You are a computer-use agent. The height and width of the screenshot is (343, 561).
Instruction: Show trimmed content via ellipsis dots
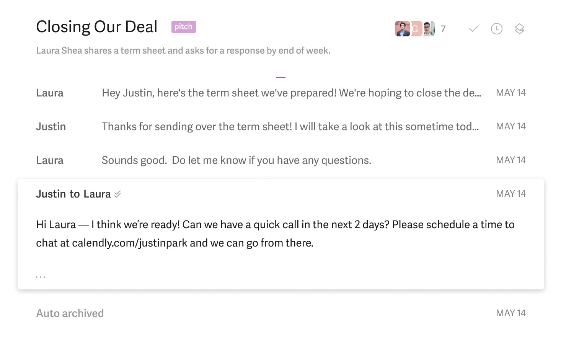click(x=41, y=277)
